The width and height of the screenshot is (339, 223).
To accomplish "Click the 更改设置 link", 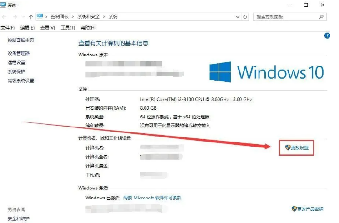I will [x=299, y=147].
